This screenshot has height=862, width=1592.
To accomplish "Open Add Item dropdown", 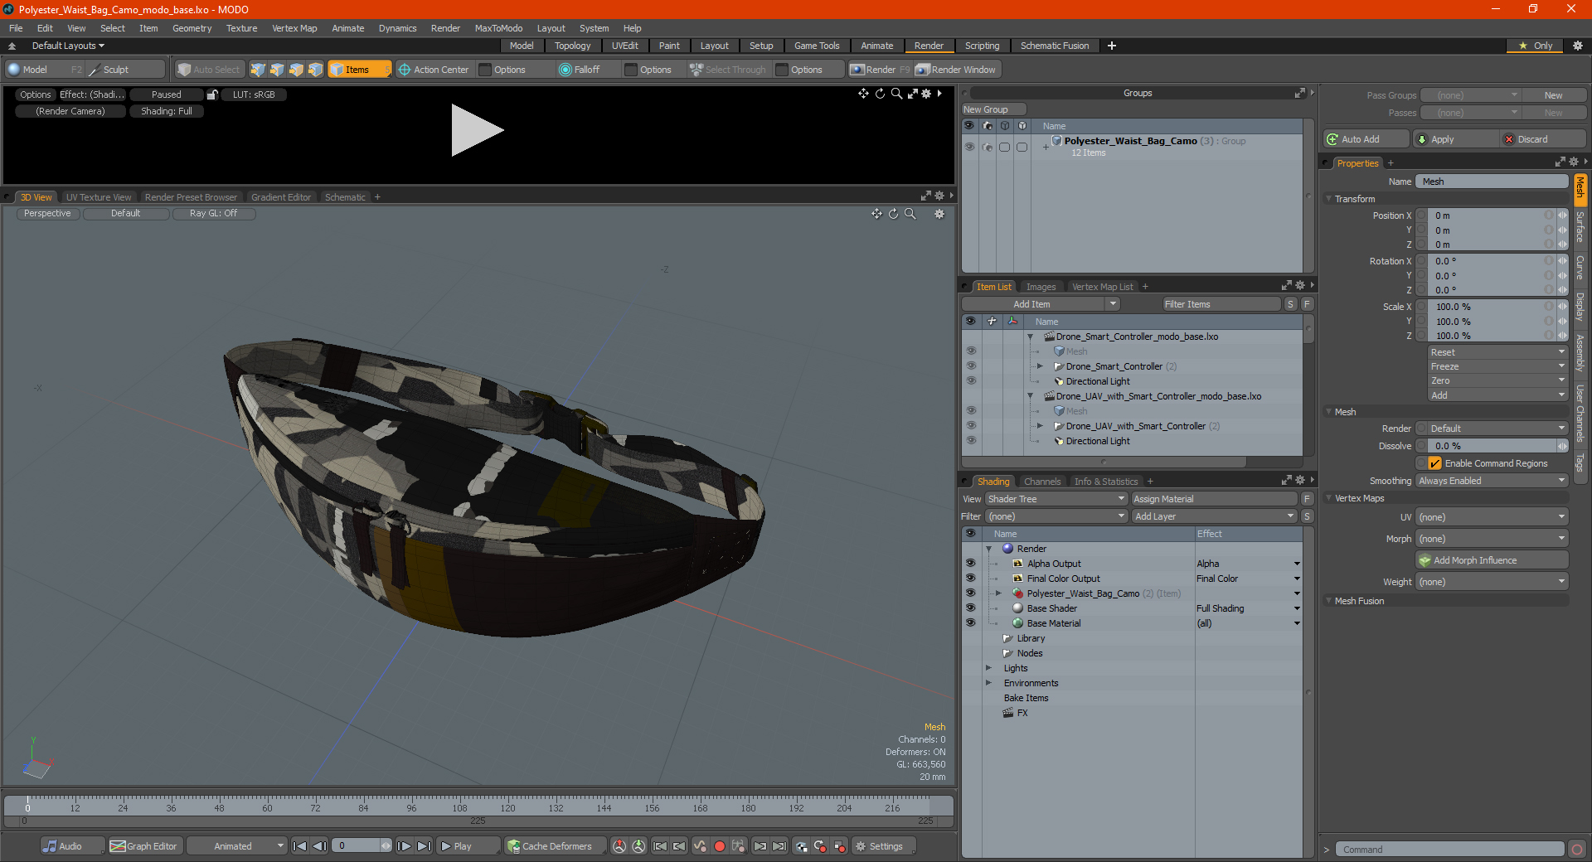I will [1041, 304].
